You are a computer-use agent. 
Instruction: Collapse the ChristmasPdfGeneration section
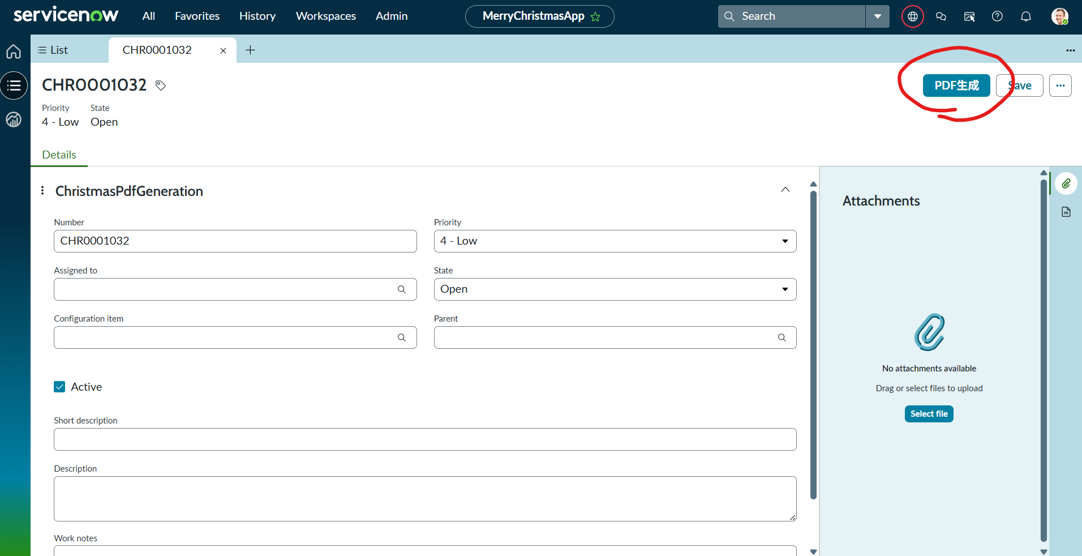785,190
